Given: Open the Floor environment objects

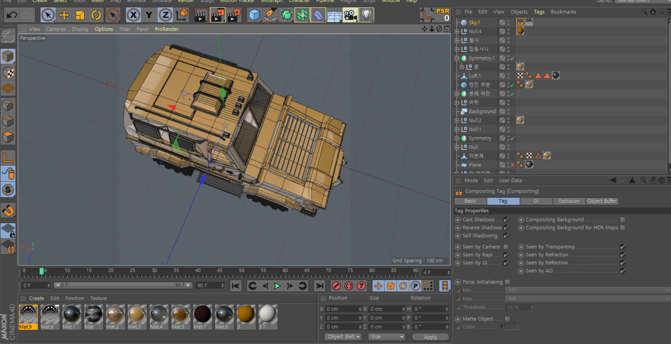Looking at the screenshot, I should (334, 15).
